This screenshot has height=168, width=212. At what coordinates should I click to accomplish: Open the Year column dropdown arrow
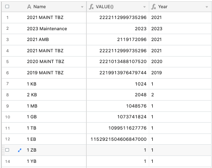pos(207,7)
